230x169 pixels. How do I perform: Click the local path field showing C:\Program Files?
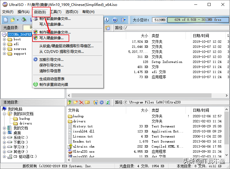pos(177,102)
